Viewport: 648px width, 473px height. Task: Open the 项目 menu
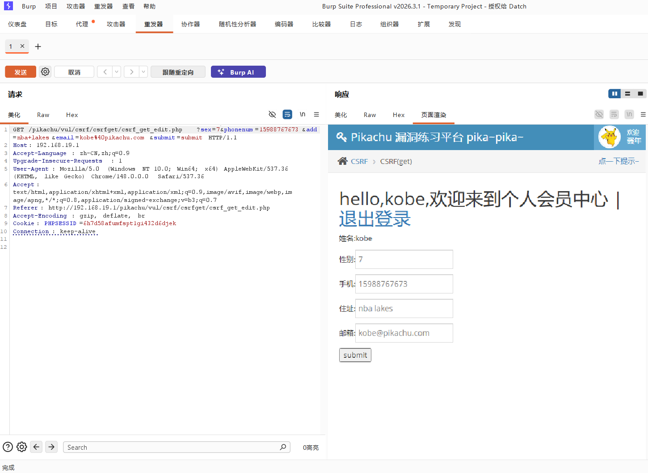(51, 6)
